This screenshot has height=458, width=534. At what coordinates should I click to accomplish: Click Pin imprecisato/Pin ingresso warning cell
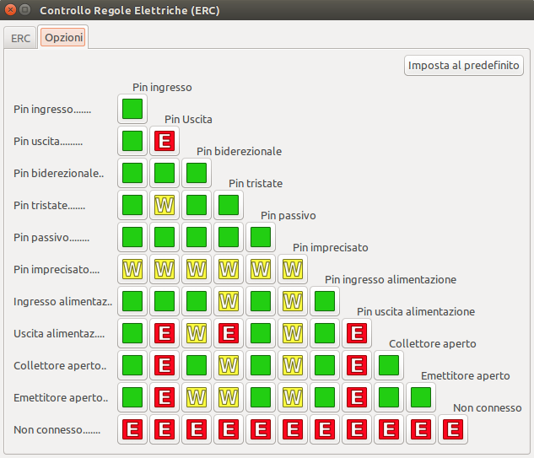pyautogui.click(x=132, y=269)
